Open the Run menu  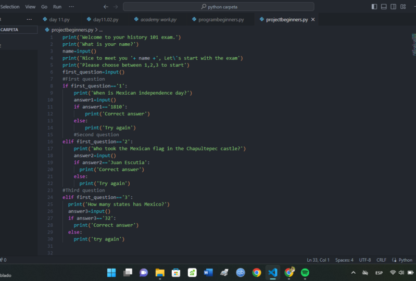pyautogui.click(x=57, y=7)
